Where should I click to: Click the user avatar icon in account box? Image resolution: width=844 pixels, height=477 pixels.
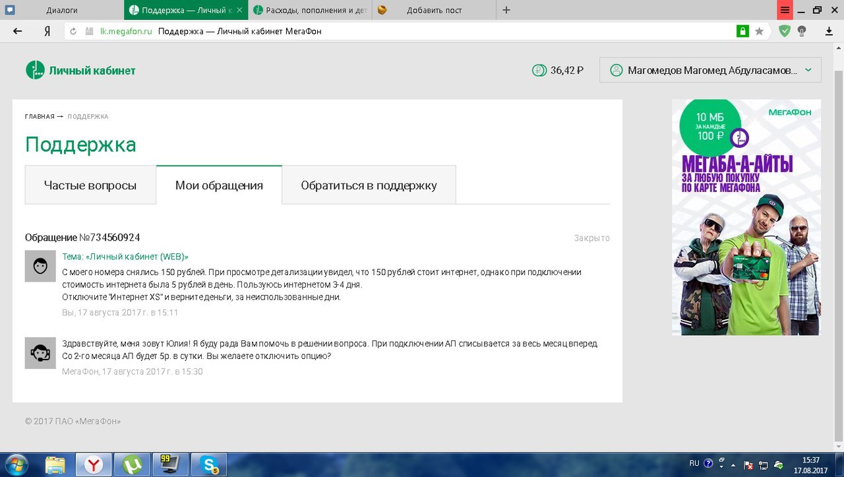point(617,70)
